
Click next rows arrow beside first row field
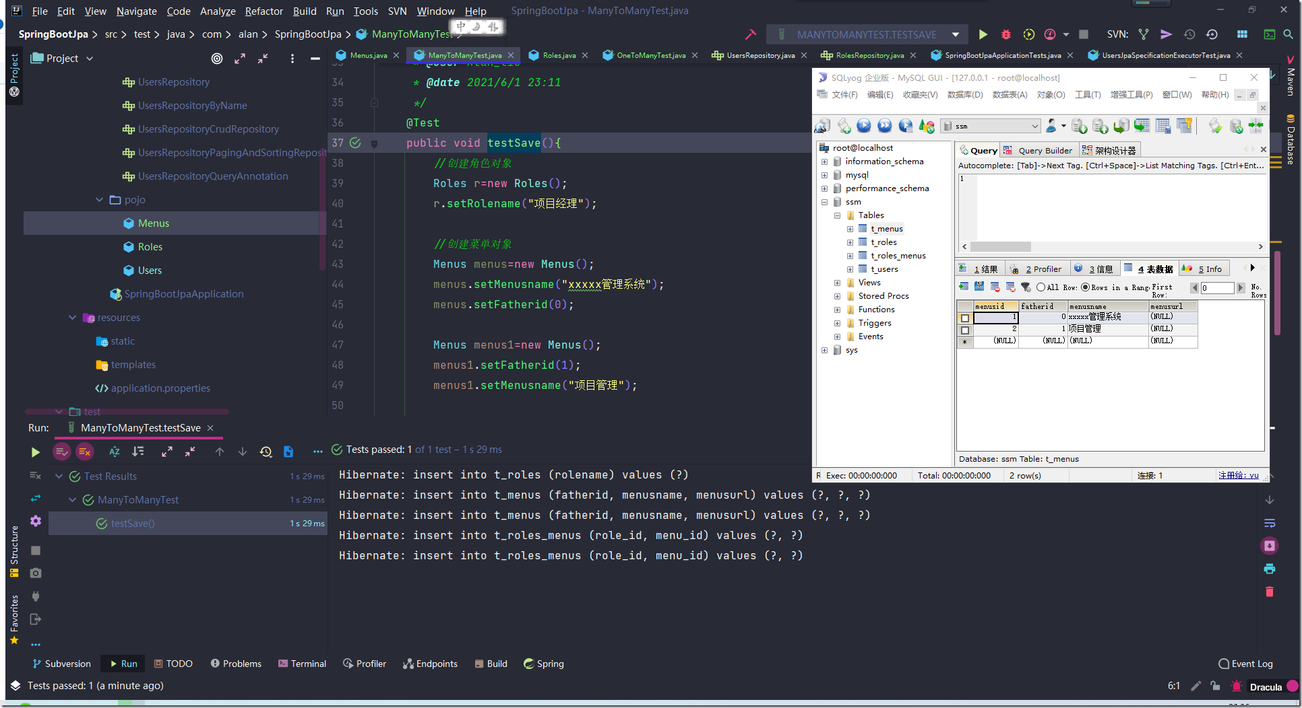pos(1240,288)
